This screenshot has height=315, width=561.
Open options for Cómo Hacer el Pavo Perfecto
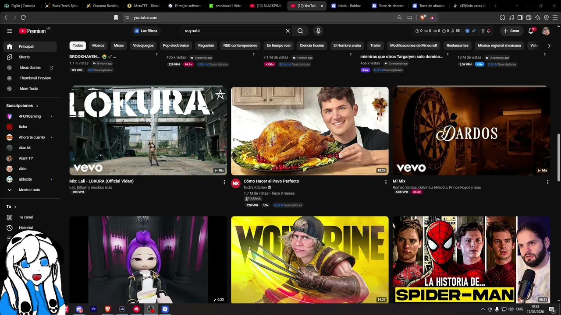pyautogui.click(x=386, y=182)
